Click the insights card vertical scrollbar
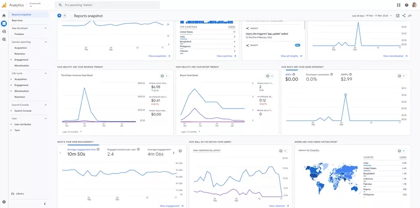This screenshot has width=420, height=208. pyautogui.click(x=304, y=25)
